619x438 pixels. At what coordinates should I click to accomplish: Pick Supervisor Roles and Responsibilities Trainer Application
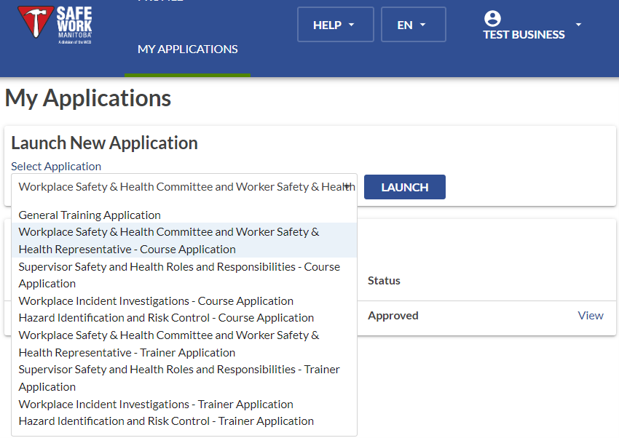(x=179, y=378)
